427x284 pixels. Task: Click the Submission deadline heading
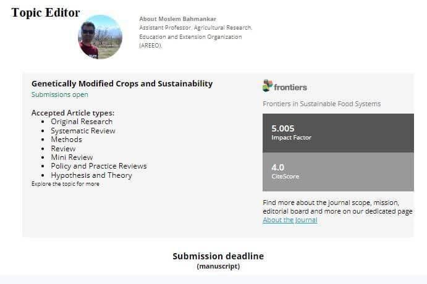(218, 256)
